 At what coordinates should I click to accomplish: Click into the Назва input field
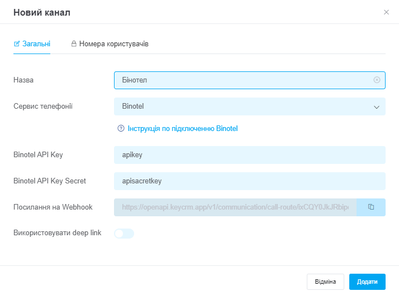[249, 80]
